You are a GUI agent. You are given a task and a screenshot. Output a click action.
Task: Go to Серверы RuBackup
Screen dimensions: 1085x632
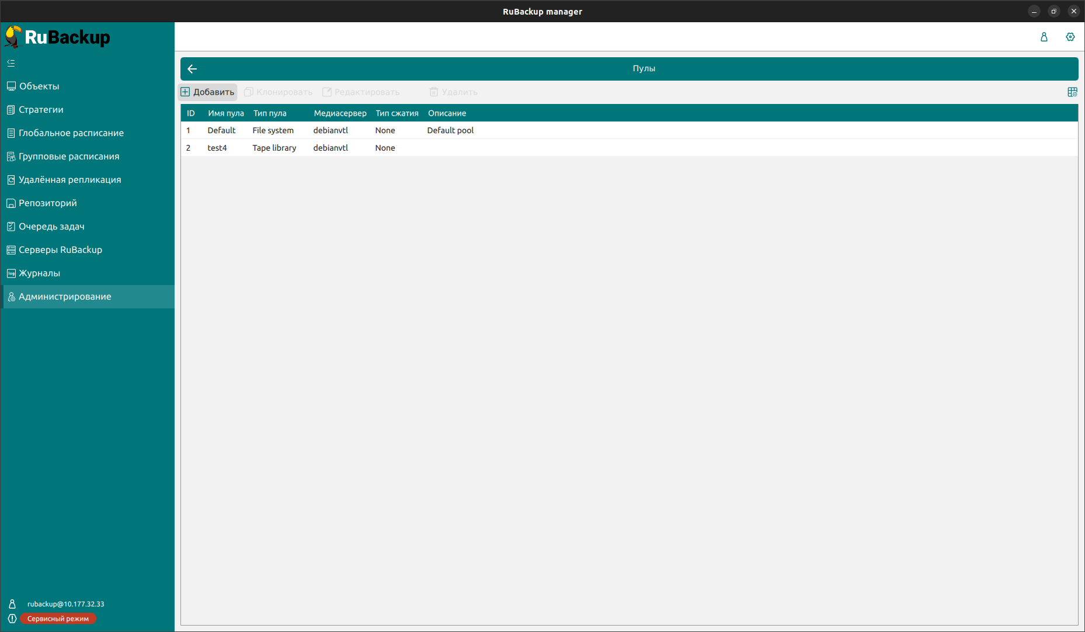60,250
